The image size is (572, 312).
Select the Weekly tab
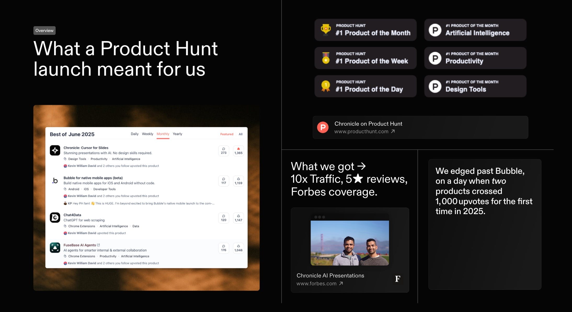(147, 134)
